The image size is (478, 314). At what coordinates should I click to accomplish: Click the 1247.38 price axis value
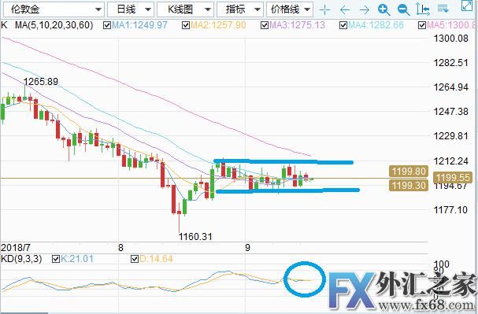tap(451, 112)
